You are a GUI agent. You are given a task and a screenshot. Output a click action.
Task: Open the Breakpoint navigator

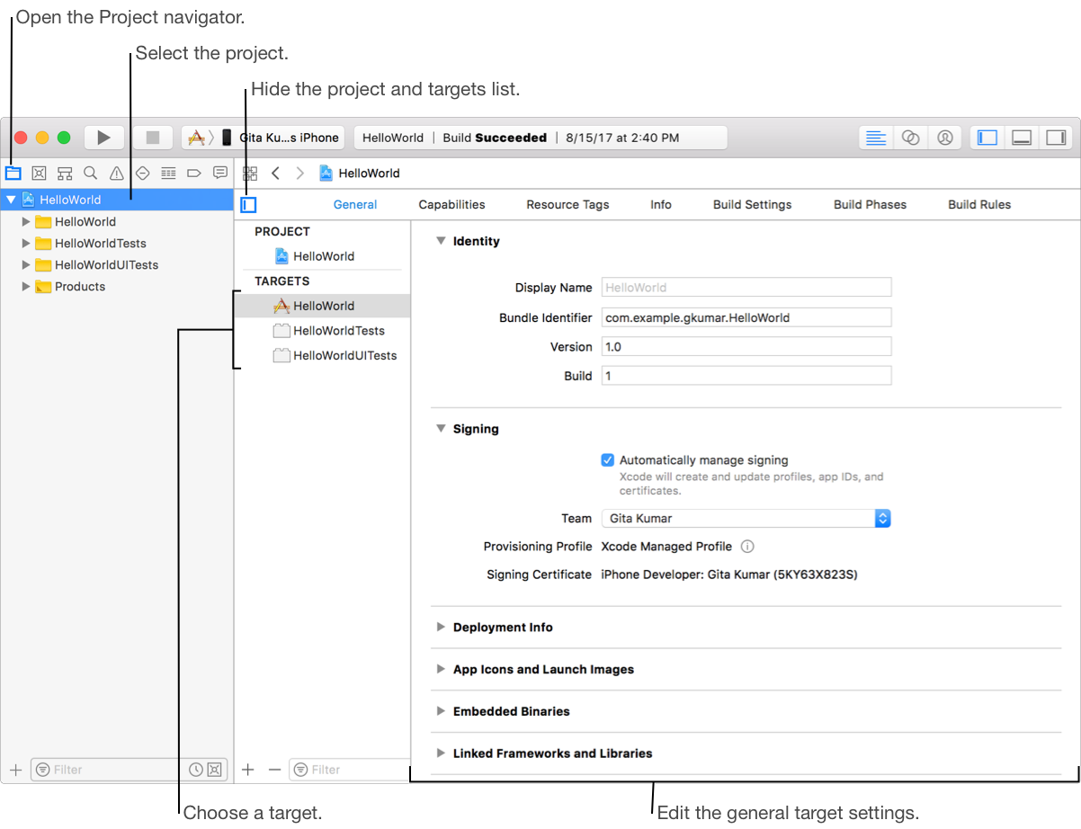pyautogui.click(x=193, y=173)
